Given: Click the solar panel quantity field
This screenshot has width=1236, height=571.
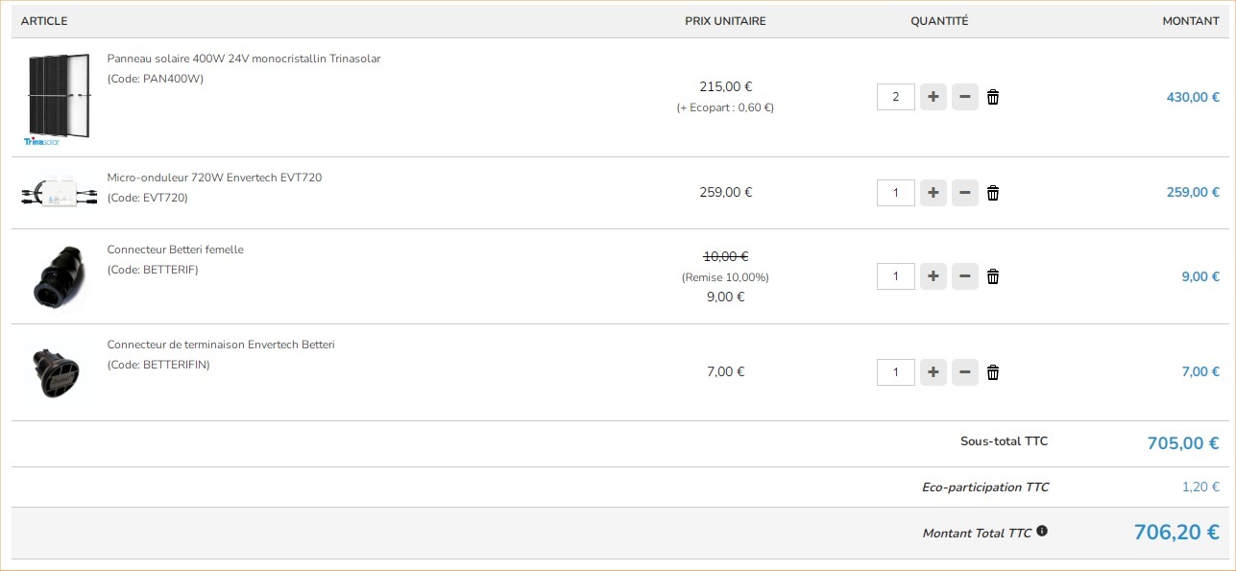Looking at the screenshot, I should pos(895,97).
